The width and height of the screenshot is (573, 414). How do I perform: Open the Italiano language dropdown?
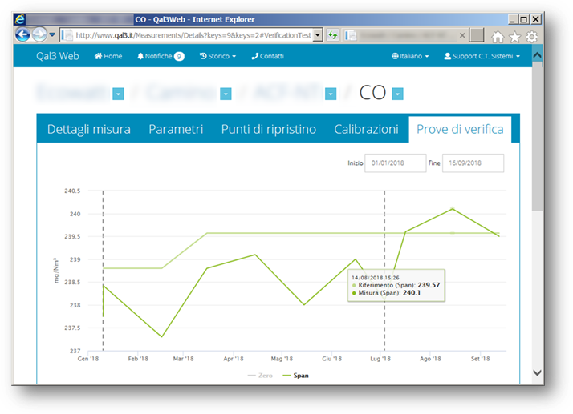click(x=410, y=56)
